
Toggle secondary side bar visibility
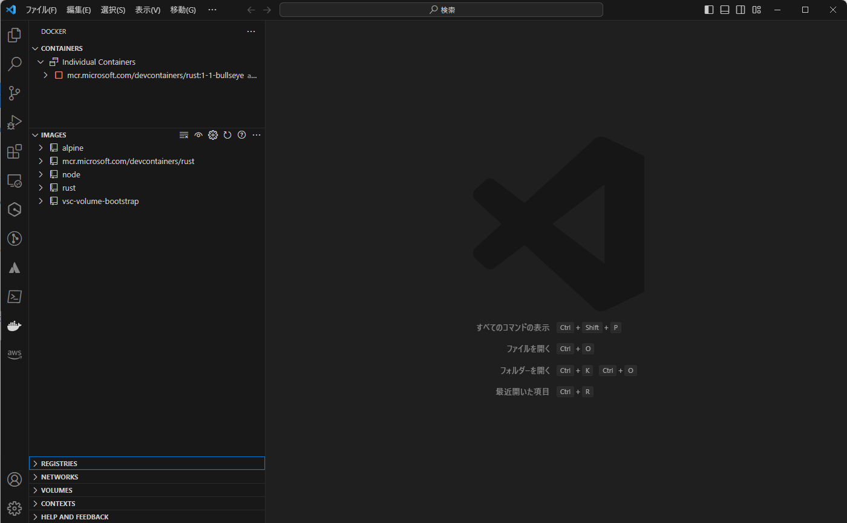pyautogui.click(x=741, y=10)
